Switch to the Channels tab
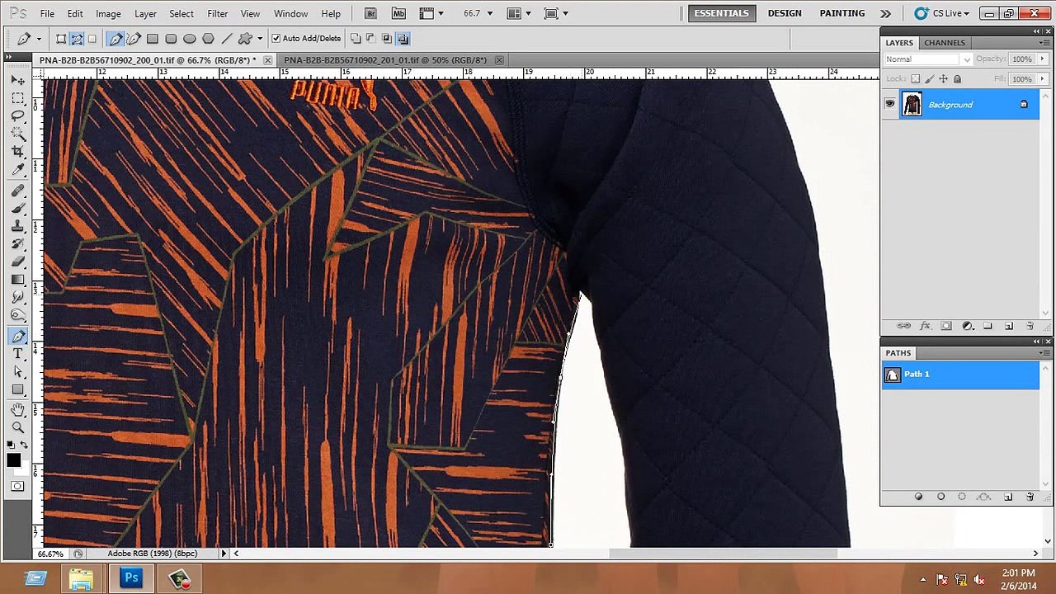The height and width of the screenshot is (594, 1056). tap(945, 43)
